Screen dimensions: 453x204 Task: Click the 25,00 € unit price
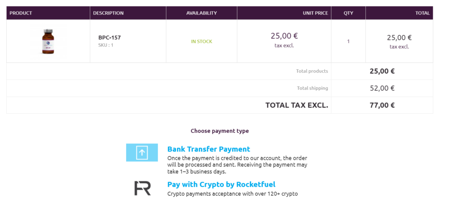284,36
